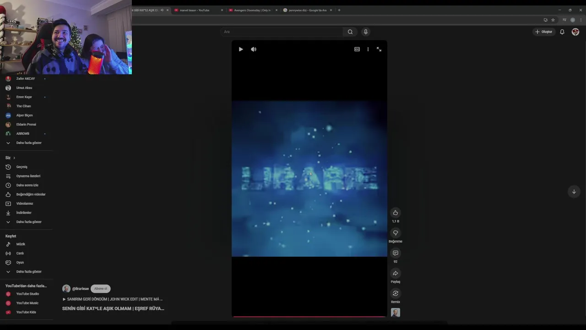
Task: Close the marvel teaser tab
Action: 222,10
